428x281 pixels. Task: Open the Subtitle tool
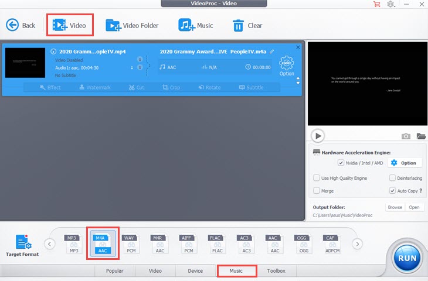tap(251, 87)
